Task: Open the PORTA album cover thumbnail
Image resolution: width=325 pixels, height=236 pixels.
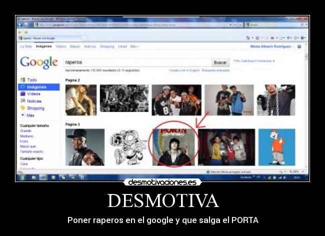Action: point(173,147)
